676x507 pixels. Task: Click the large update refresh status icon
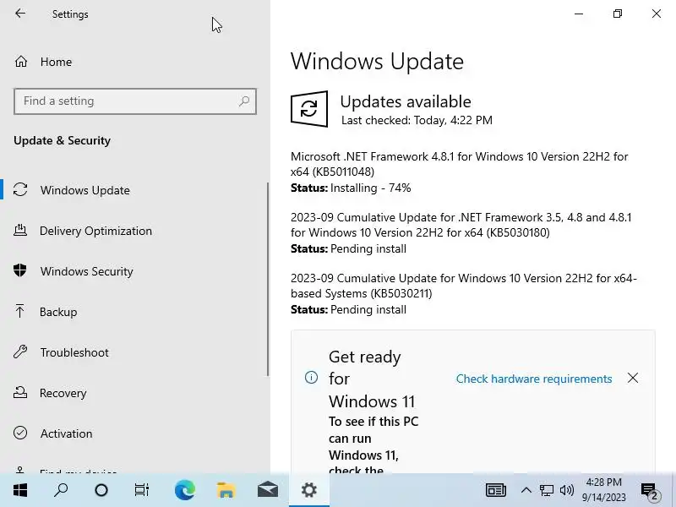pyautogui.click(x=309, y=109)
